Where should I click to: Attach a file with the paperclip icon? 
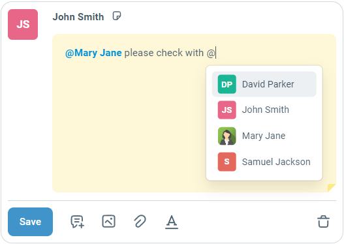pyautogui.click(x=140, y=221)
